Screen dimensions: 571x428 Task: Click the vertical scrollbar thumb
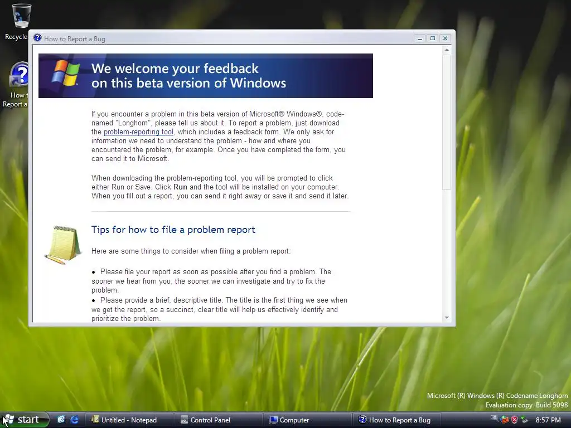click(447, 122)
